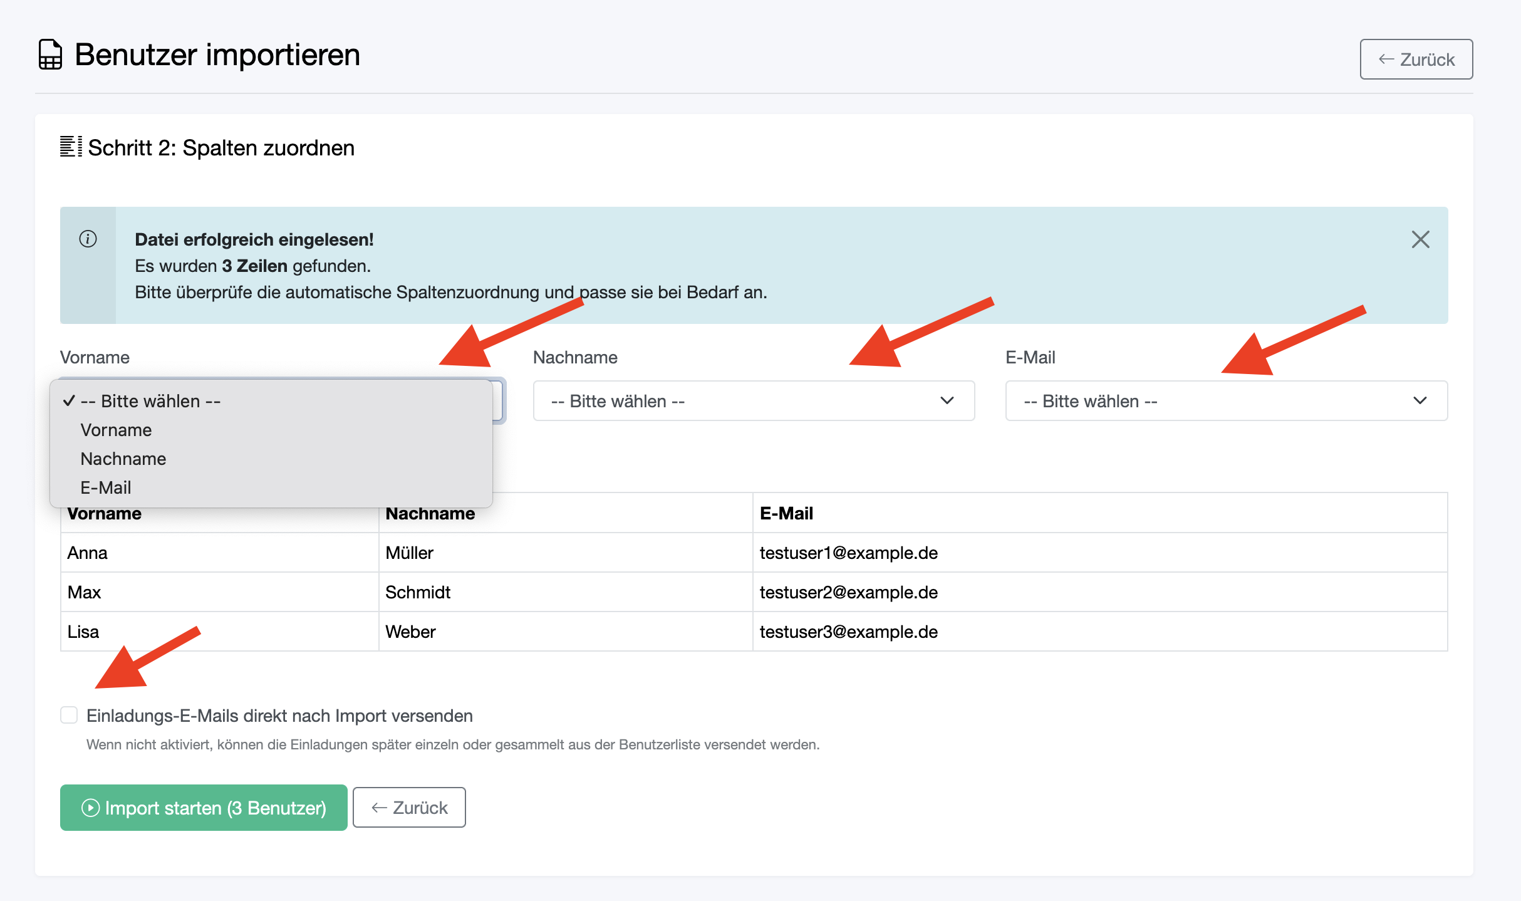Choose 'E-Mail' from the open dropdown list
Screen dimensions: 1521x901
[x=271, y=487]
